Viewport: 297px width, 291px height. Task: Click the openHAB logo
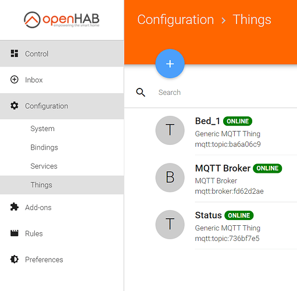point(62,20)
